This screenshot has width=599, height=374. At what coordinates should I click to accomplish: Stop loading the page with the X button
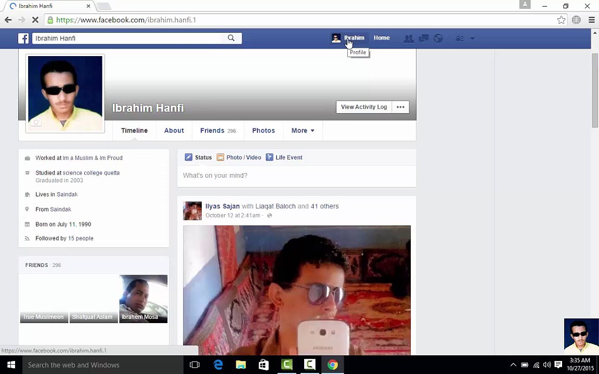pos(35,20)
